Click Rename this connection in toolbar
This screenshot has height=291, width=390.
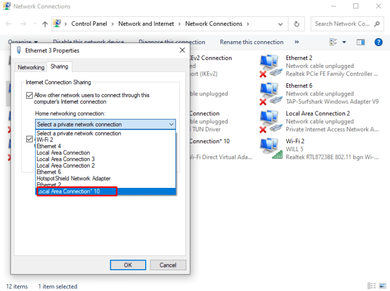click(251, 42)
